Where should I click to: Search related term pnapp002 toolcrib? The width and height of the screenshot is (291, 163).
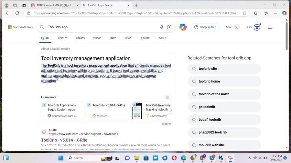coord(224,132)
